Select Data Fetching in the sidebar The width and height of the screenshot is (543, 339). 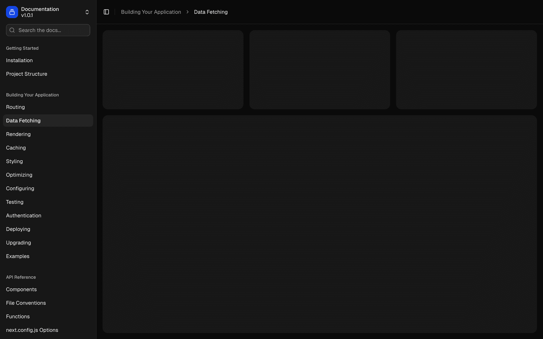pyautogui.click(x=23, y=121)
